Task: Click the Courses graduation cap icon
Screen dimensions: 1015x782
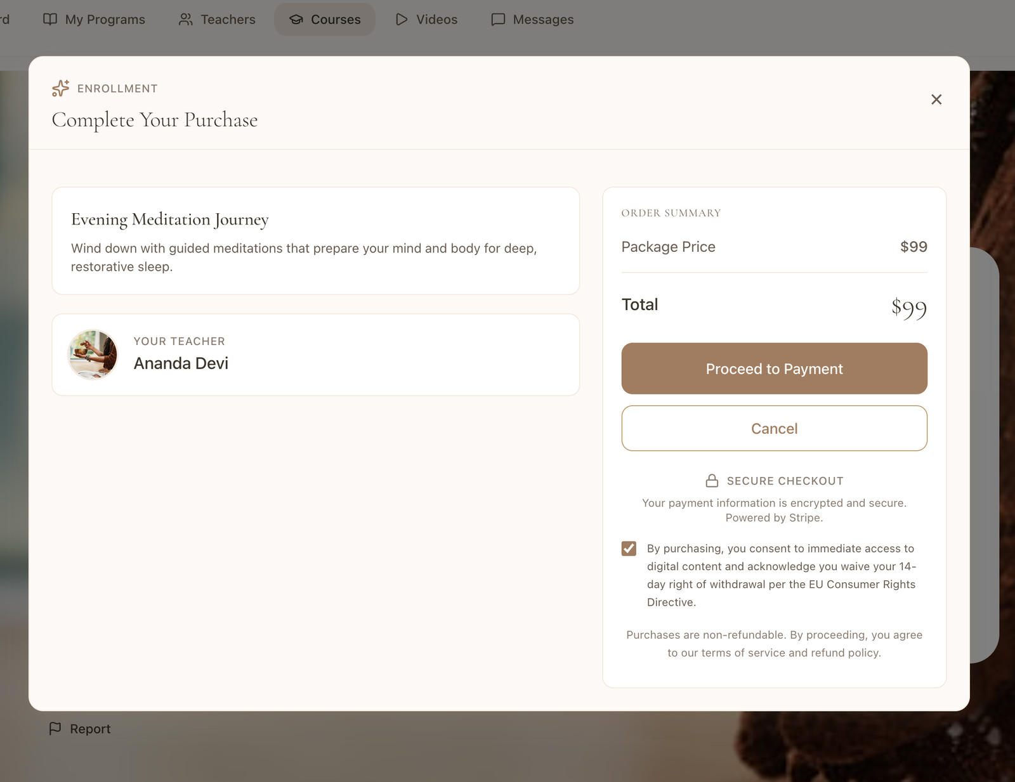Action: point(296,20)
